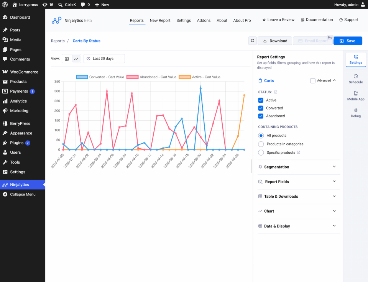Expand the Data & Display section
This screenshot has width=368, height=282.
[299, 226]
